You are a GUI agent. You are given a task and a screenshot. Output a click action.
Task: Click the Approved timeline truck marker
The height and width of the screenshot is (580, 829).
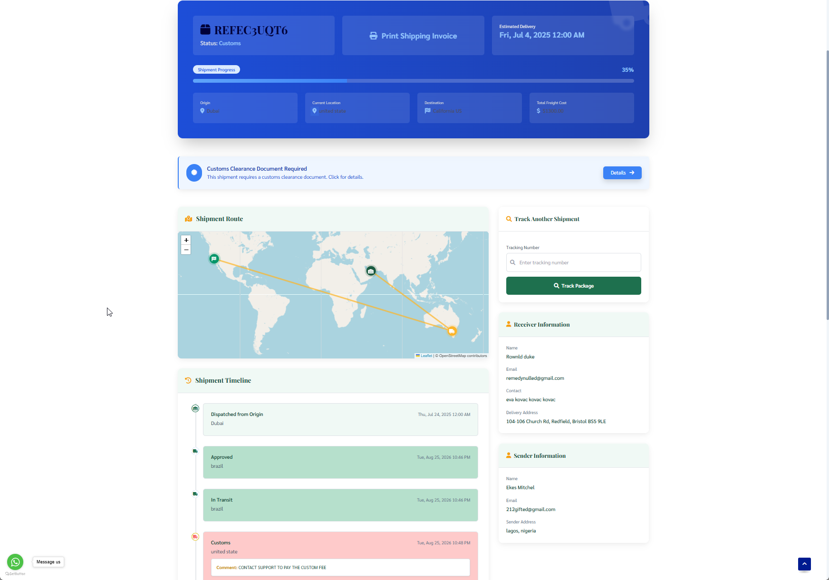click(195, 451)
